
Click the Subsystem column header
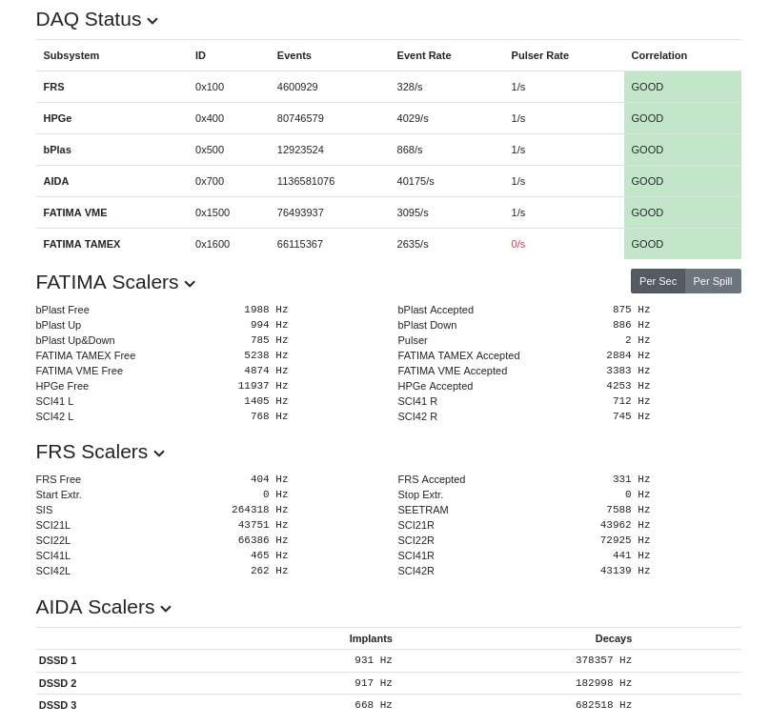(x=71, y=55)
